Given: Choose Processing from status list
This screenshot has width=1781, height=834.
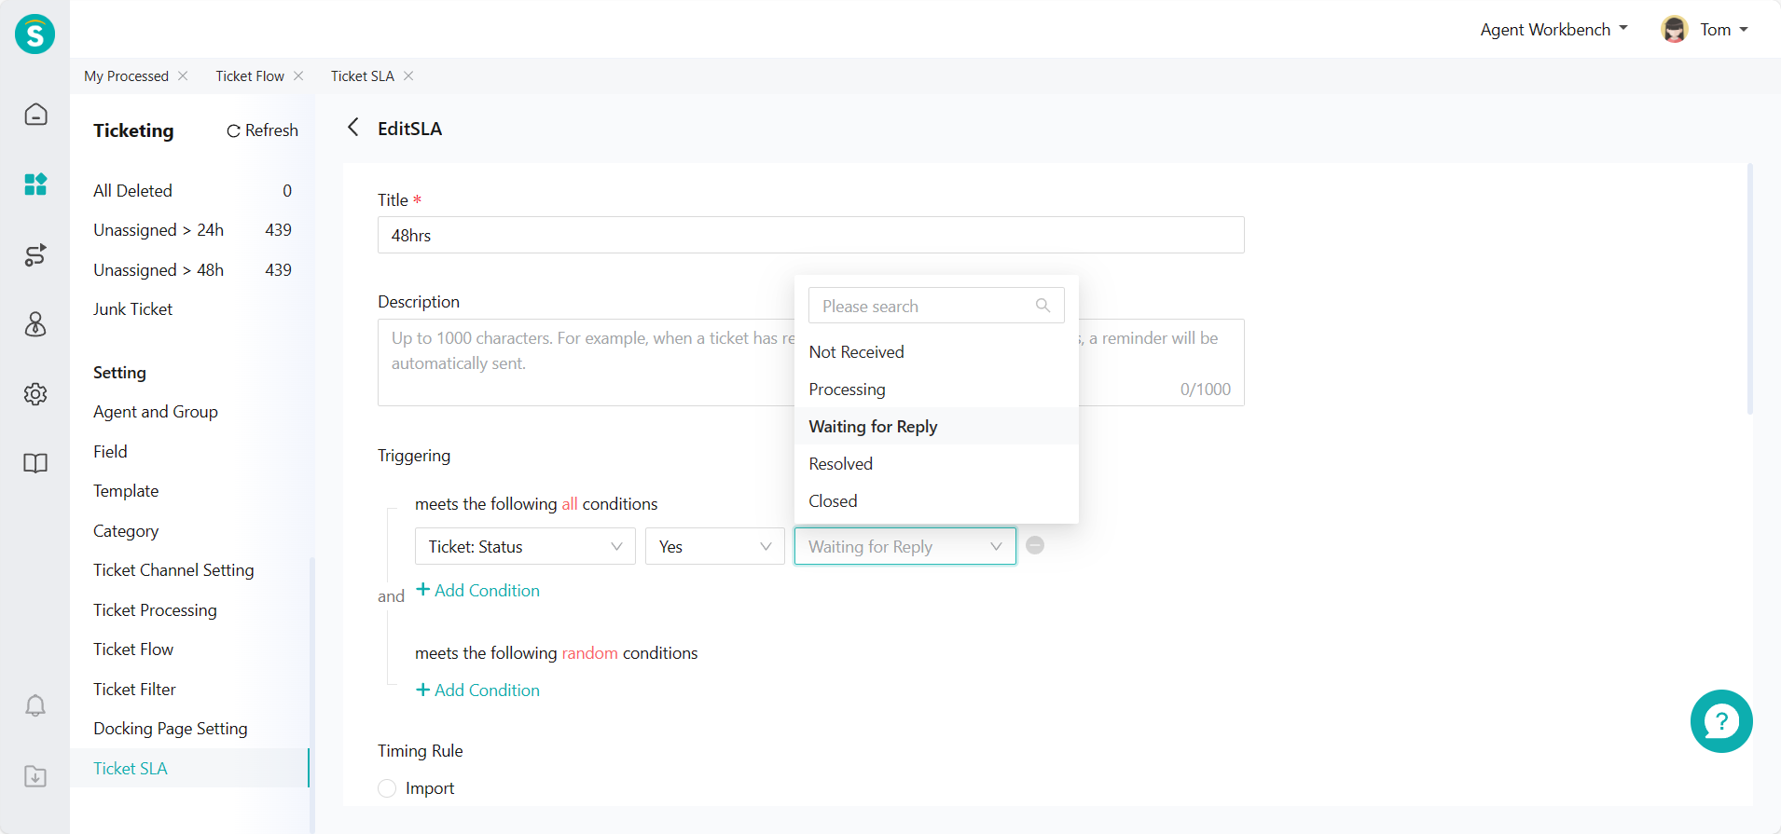Looking at the screenshot, I should (936, 389).
